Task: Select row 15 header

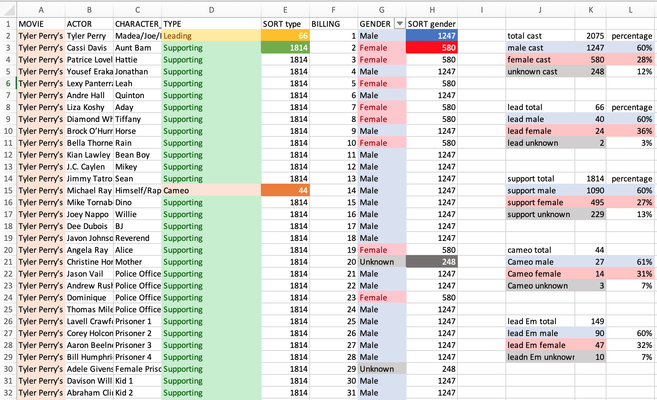Action: click(8, 190)
